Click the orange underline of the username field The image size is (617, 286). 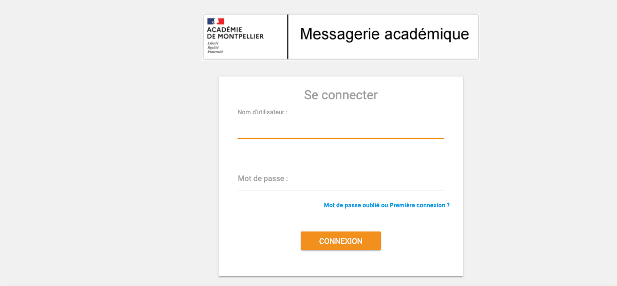point(340,138)
